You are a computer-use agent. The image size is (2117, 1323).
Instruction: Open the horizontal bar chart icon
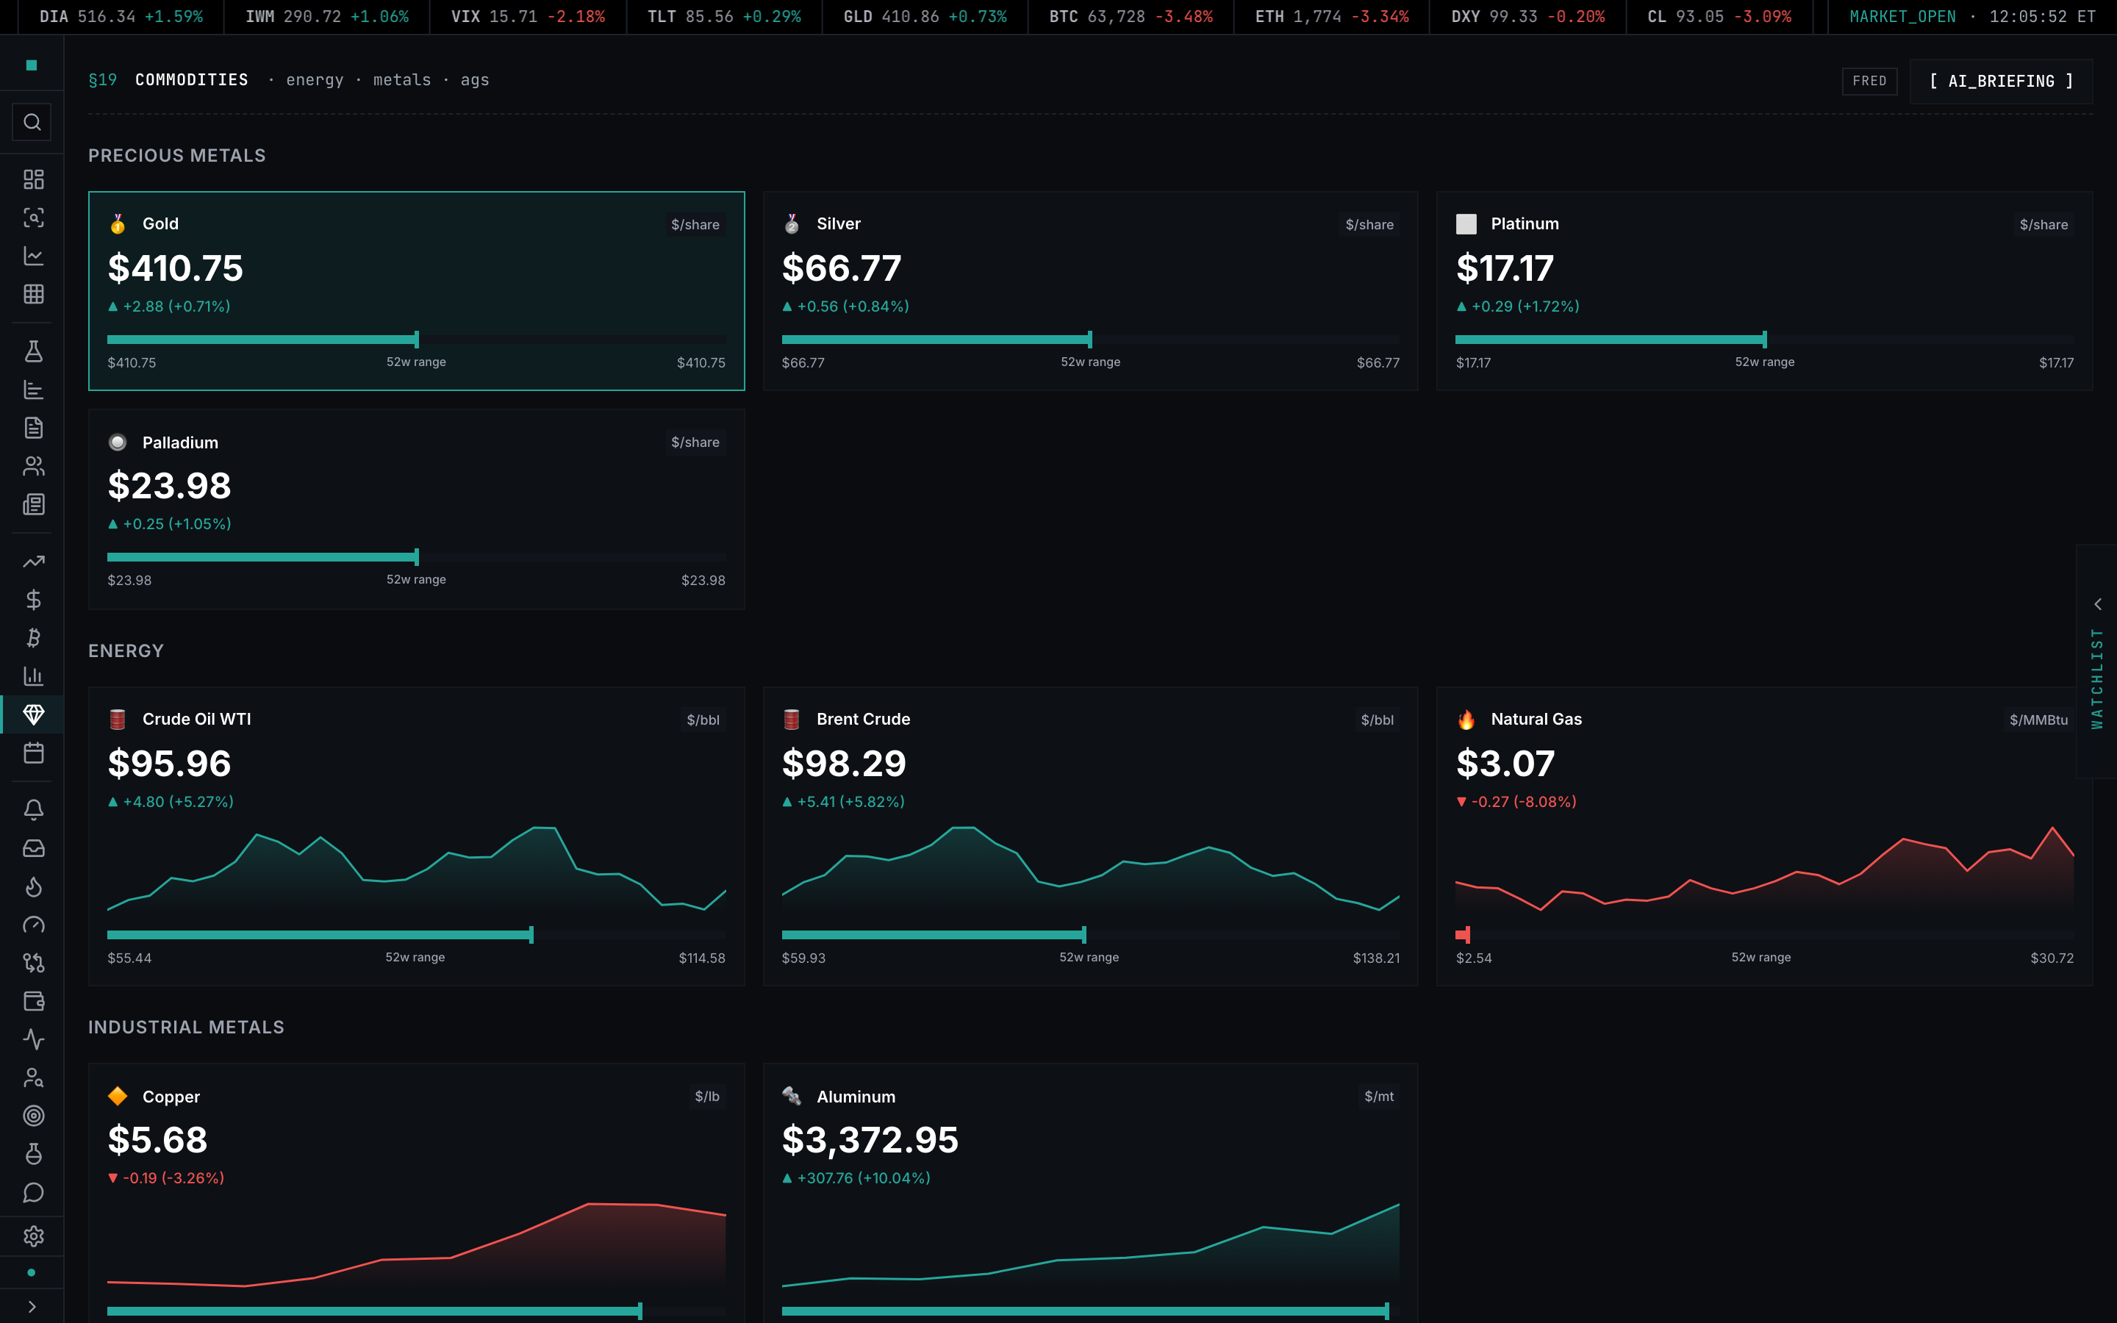[x=33, y=390]
